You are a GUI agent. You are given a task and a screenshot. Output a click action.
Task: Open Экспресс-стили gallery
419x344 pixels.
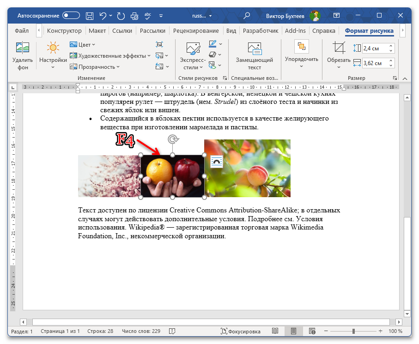(x=193, y=55)
